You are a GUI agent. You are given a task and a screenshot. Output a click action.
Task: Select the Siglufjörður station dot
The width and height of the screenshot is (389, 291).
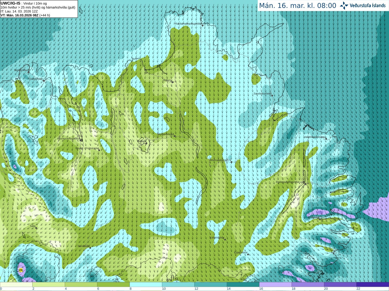(29, 72)
